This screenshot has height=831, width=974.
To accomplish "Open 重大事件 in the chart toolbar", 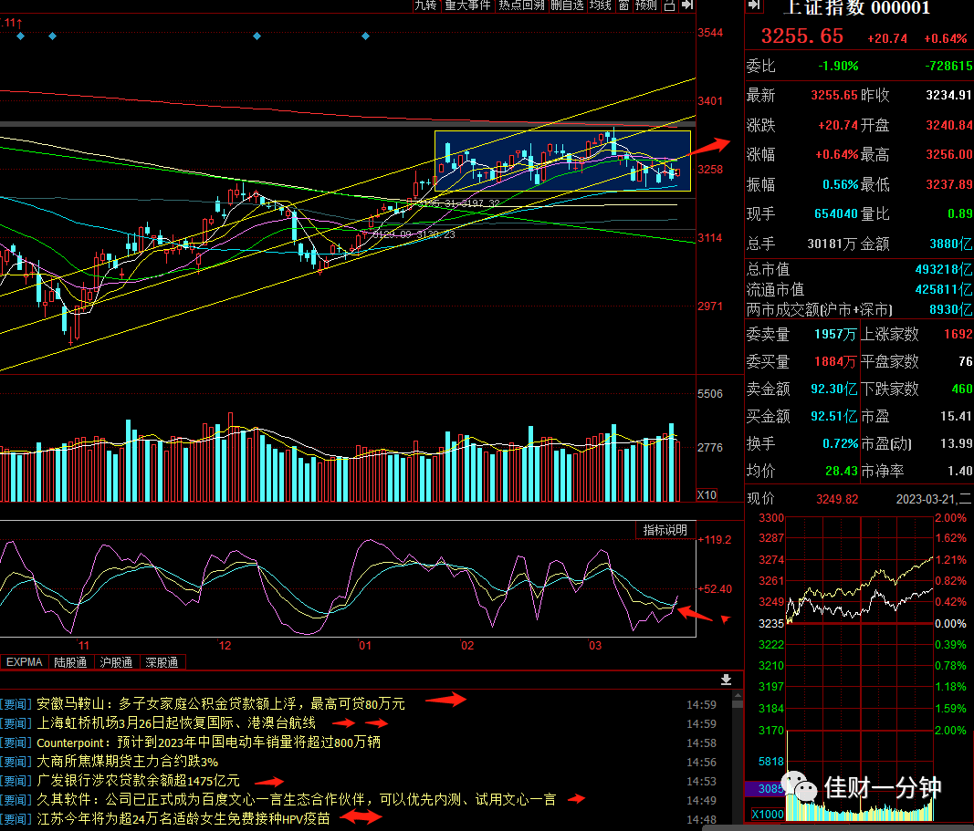I will tap(467, 5).
